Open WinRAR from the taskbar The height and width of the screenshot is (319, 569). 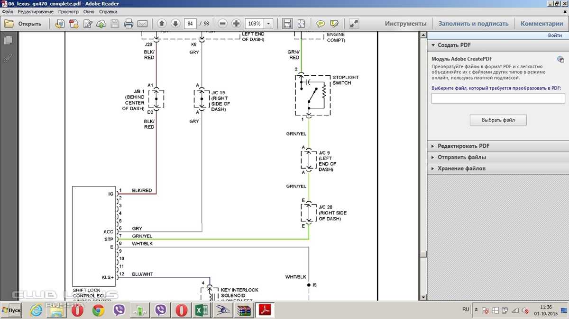coord(244,310)
